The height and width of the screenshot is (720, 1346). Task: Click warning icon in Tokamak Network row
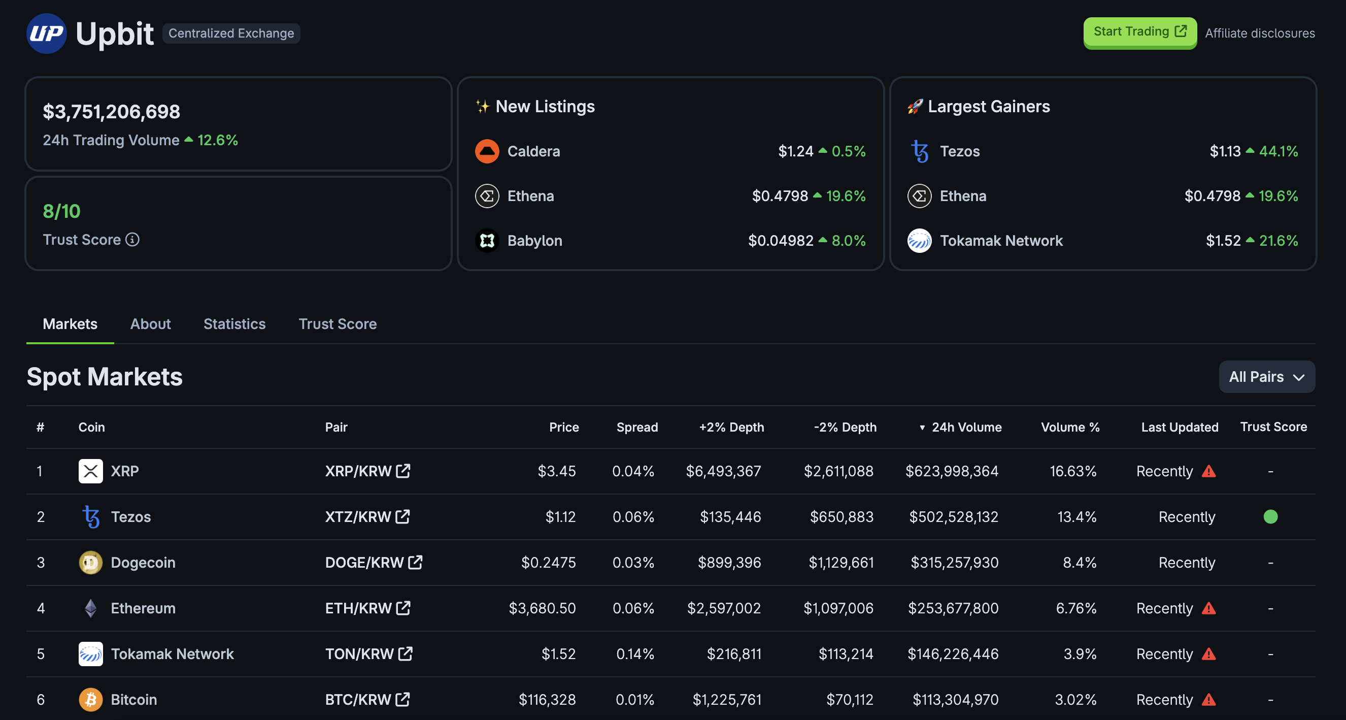click(1209, 653)
